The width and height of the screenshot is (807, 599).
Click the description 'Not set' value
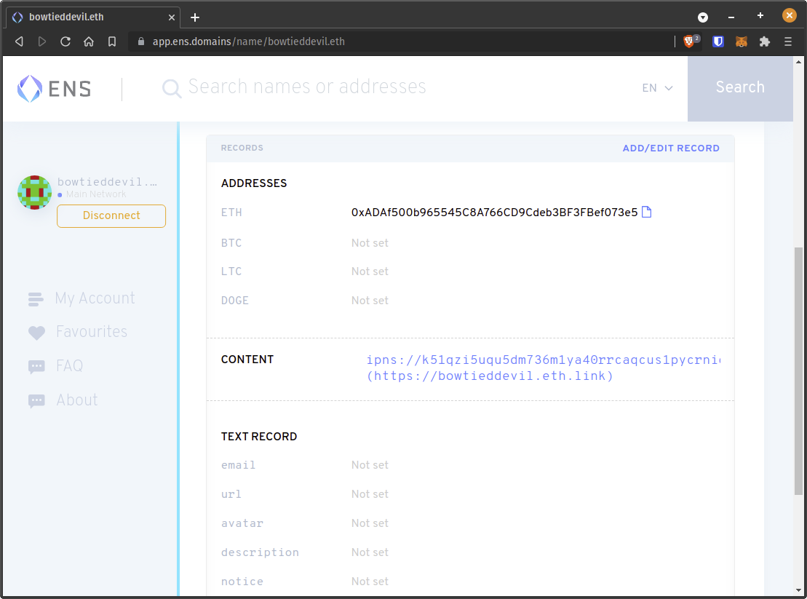pos(370,552)
